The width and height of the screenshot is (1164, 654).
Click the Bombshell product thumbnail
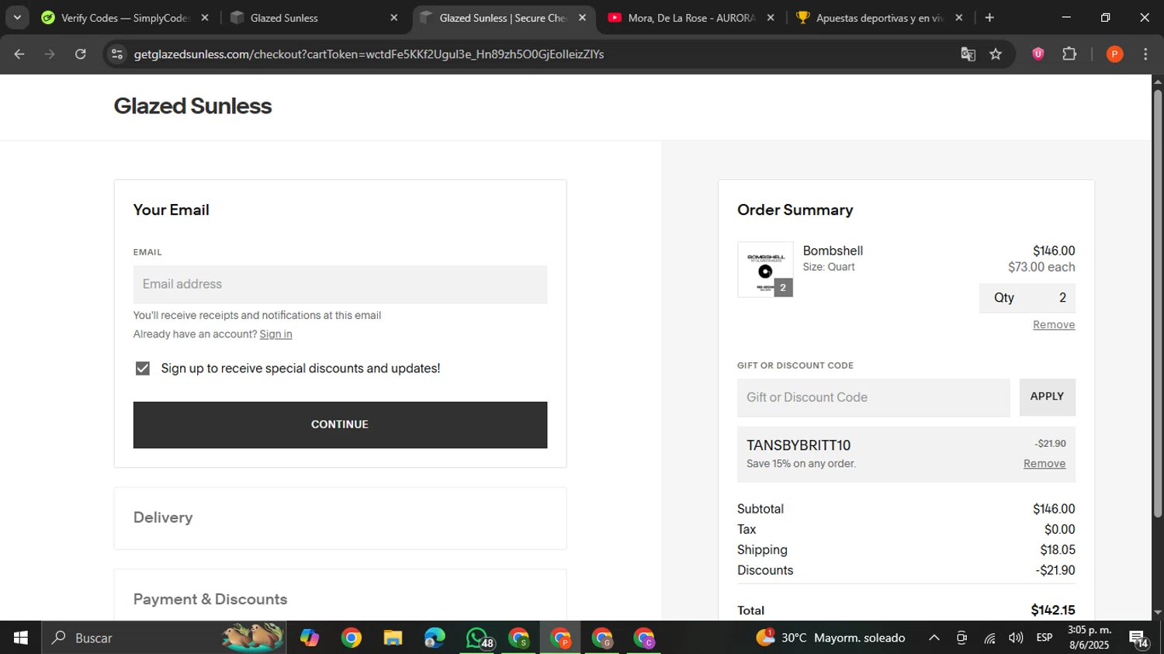765,269
